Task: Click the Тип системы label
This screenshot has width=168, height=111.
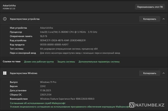Action: (17, 49)
